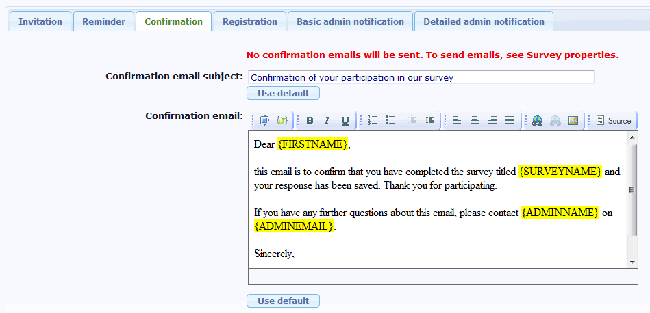Align text to the right
Screen dimensions: 650x313
(x=492, y=120)
